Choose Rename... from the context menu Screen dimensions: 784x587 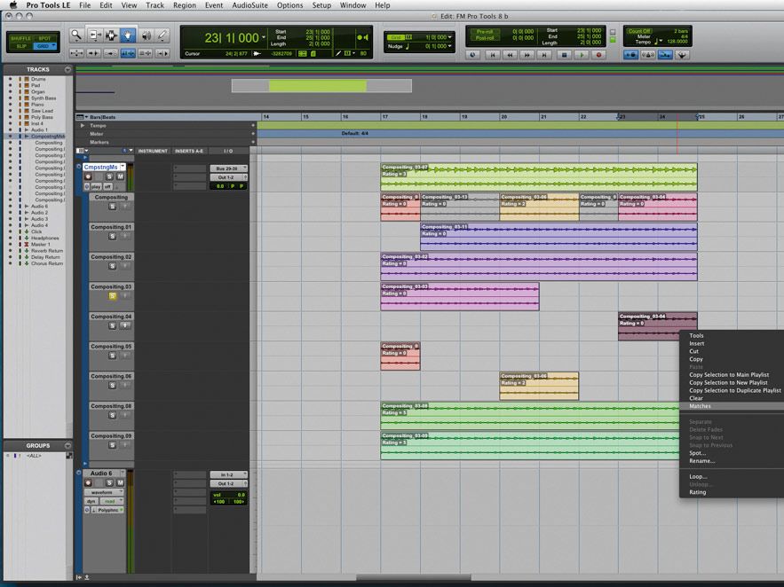pos(701,461)
